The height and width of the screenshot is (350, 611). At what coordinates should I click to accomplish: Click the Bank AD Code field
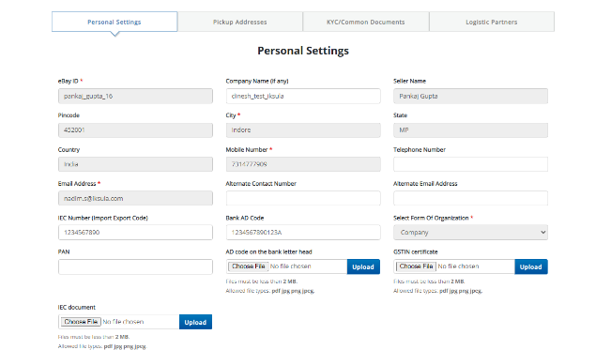point(303,233)
